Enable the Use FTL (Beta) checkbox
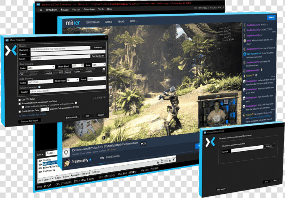 [19, 100]
